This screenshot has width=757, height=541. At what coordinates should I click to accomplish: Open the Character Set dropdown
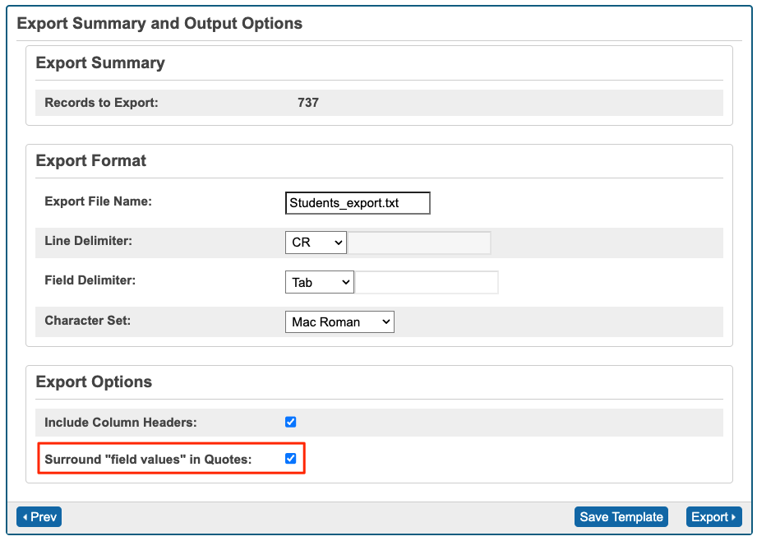tap(339, 321)
